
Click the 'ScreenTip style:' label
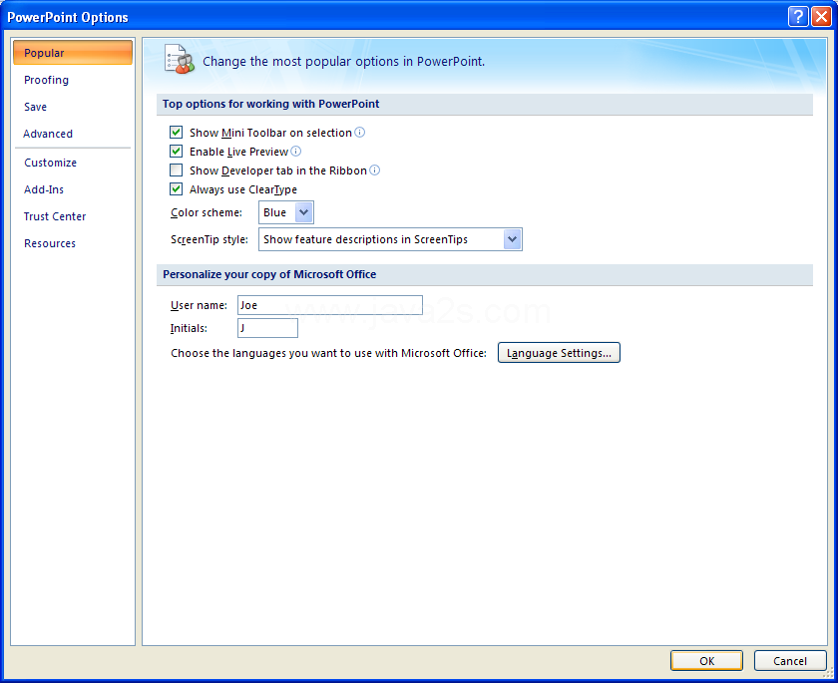[x=209, y=239]
